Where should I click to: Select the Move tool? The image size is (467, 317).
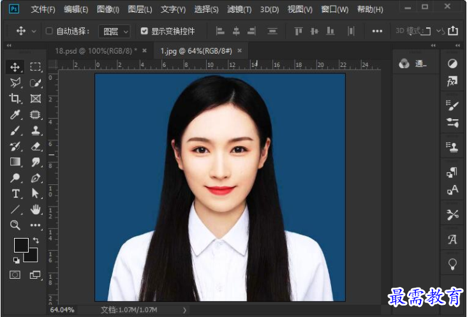(15, 67)
